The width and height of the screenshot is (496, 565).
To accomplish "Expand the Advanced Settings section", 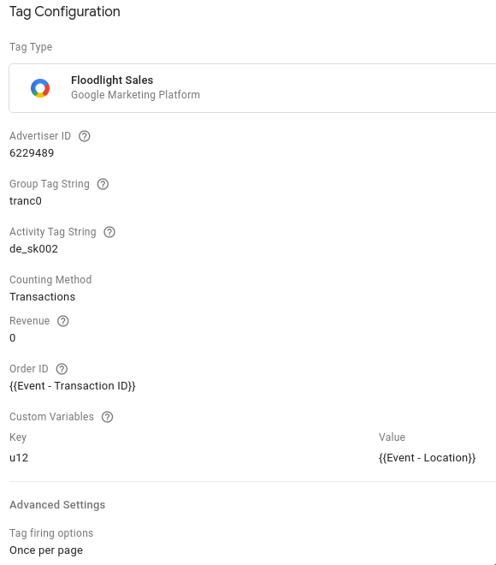I will click(57, 505).
